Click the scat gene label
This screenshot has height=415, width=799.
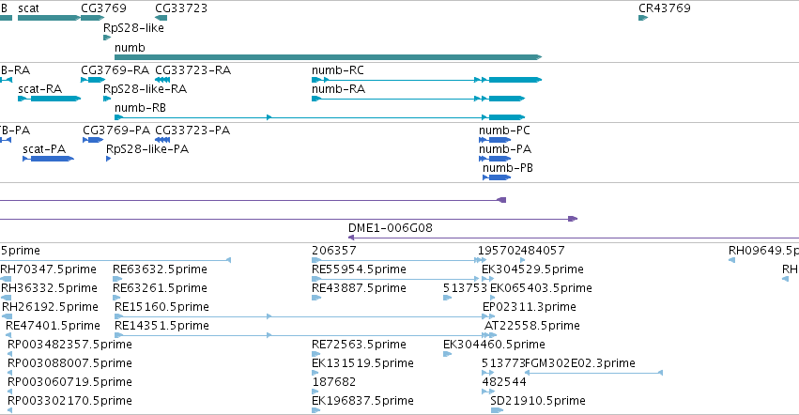click(28, 8)
